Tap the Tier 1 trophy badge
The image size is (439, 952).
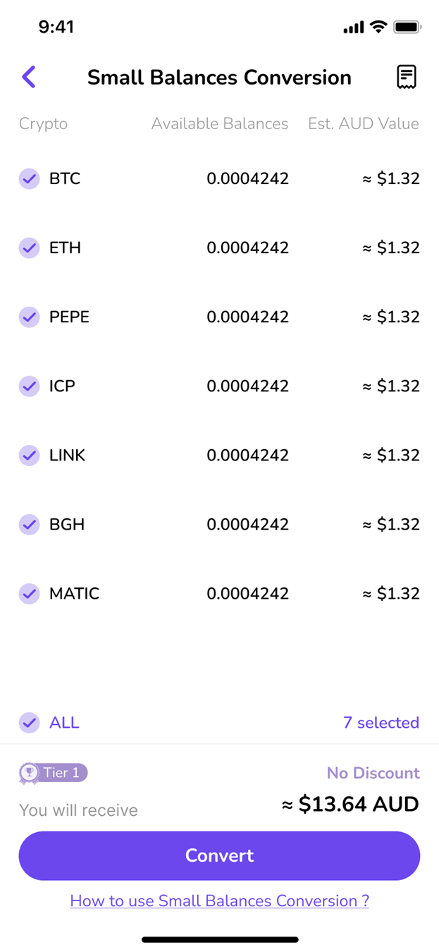pos(54,773)
